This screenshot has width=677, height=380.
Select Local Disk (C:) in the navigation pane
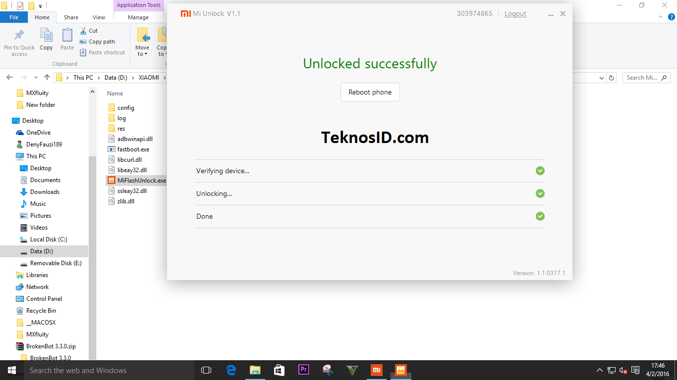43,239
